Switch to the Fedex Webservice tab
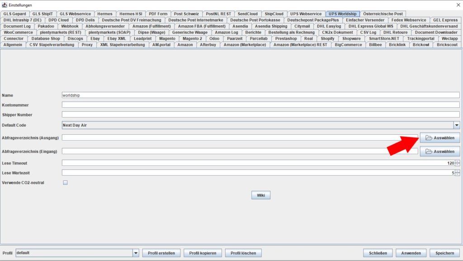Viewport: 463px width, 261px height. 409,20
